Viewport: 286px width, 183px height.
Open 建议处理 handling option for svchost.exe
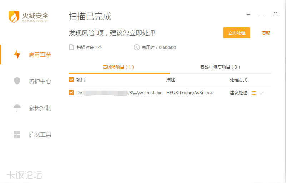click(238, 93)
